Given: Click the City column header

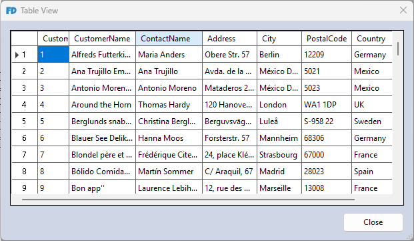Looking at the screenshot, I should 279,39.
